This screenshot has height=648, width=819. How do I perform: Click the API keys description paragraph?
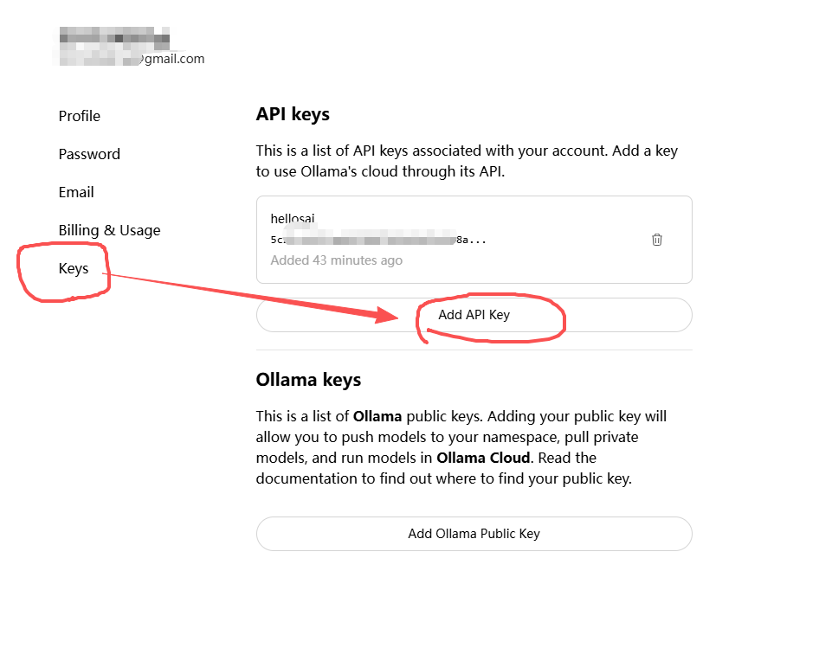(467, 161)
